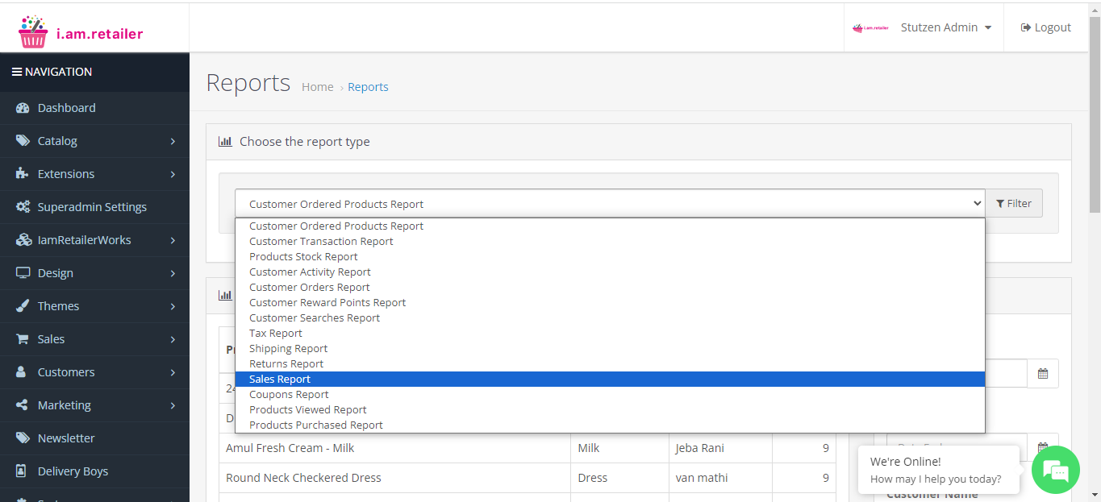The height and width of the screenshot is (502, 1101).
Task: Click the IamRetailerWorks cubes icon
Action: pyautogui.click(x=23, y=240)
